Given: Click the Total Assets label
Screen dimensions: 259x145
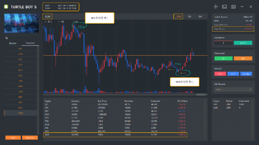Looking at the screenshot, I should 221,17.
